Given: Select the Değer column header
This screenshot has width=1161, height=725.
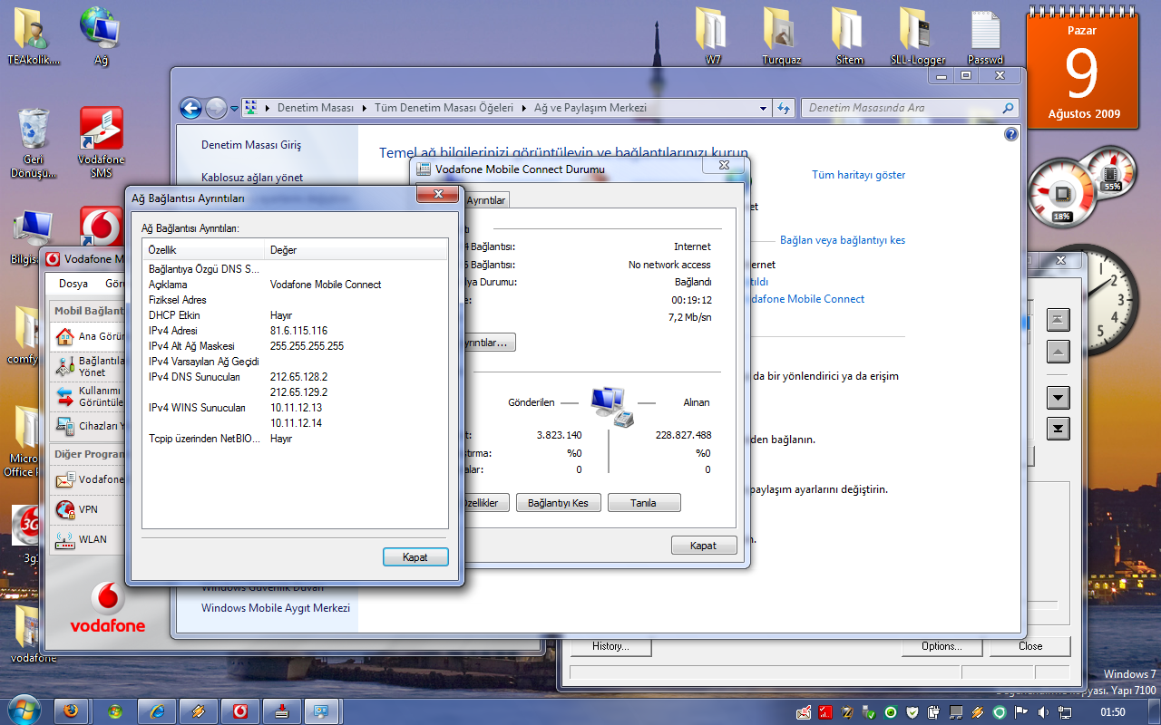Looking at the screenshot, I should pos(356,249).
